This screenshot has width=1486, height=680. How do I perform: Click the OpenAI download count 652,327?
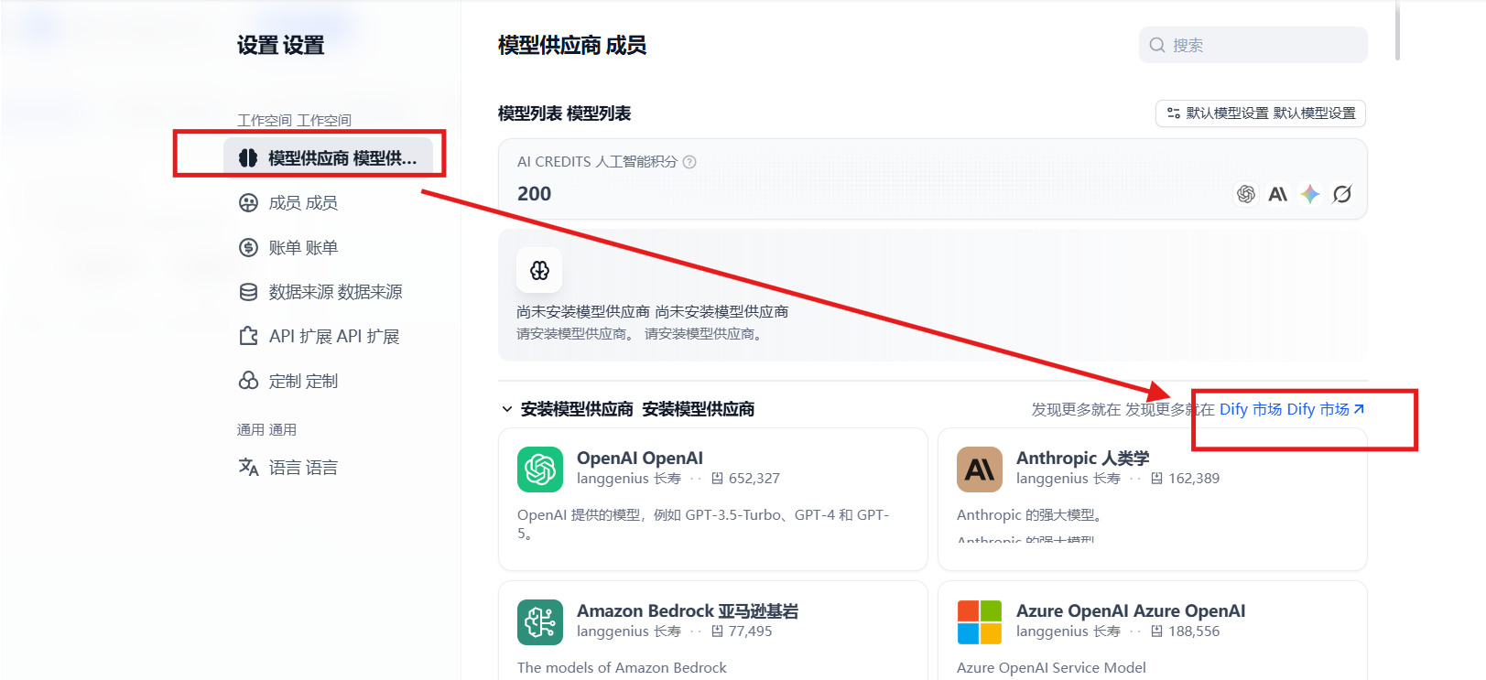tap(754, 479)
